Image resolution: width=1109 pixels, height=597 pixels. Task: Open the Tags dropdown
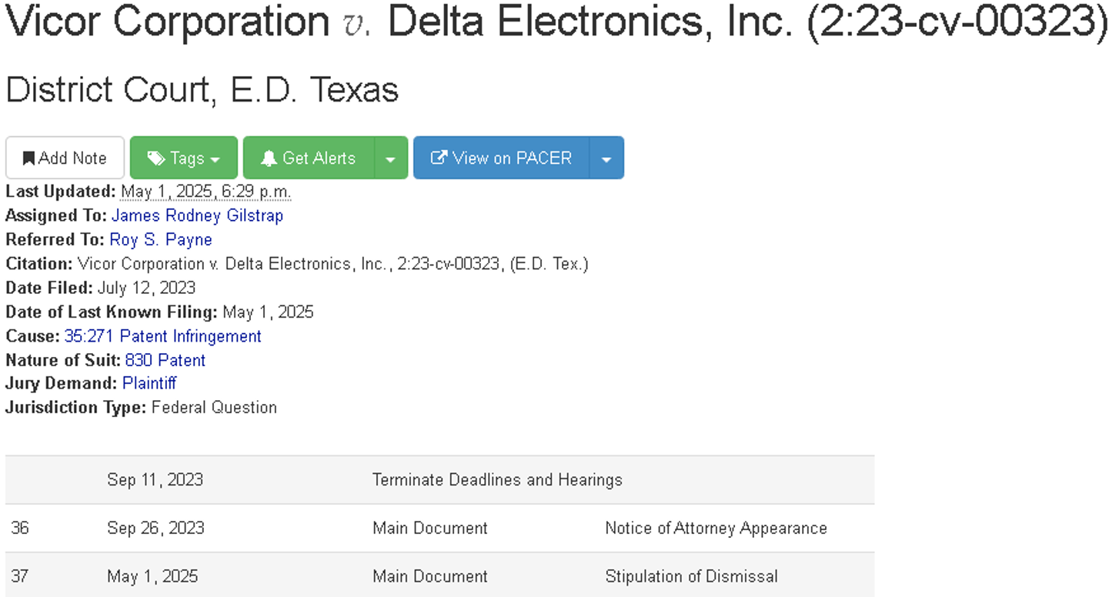click(184, 158)
